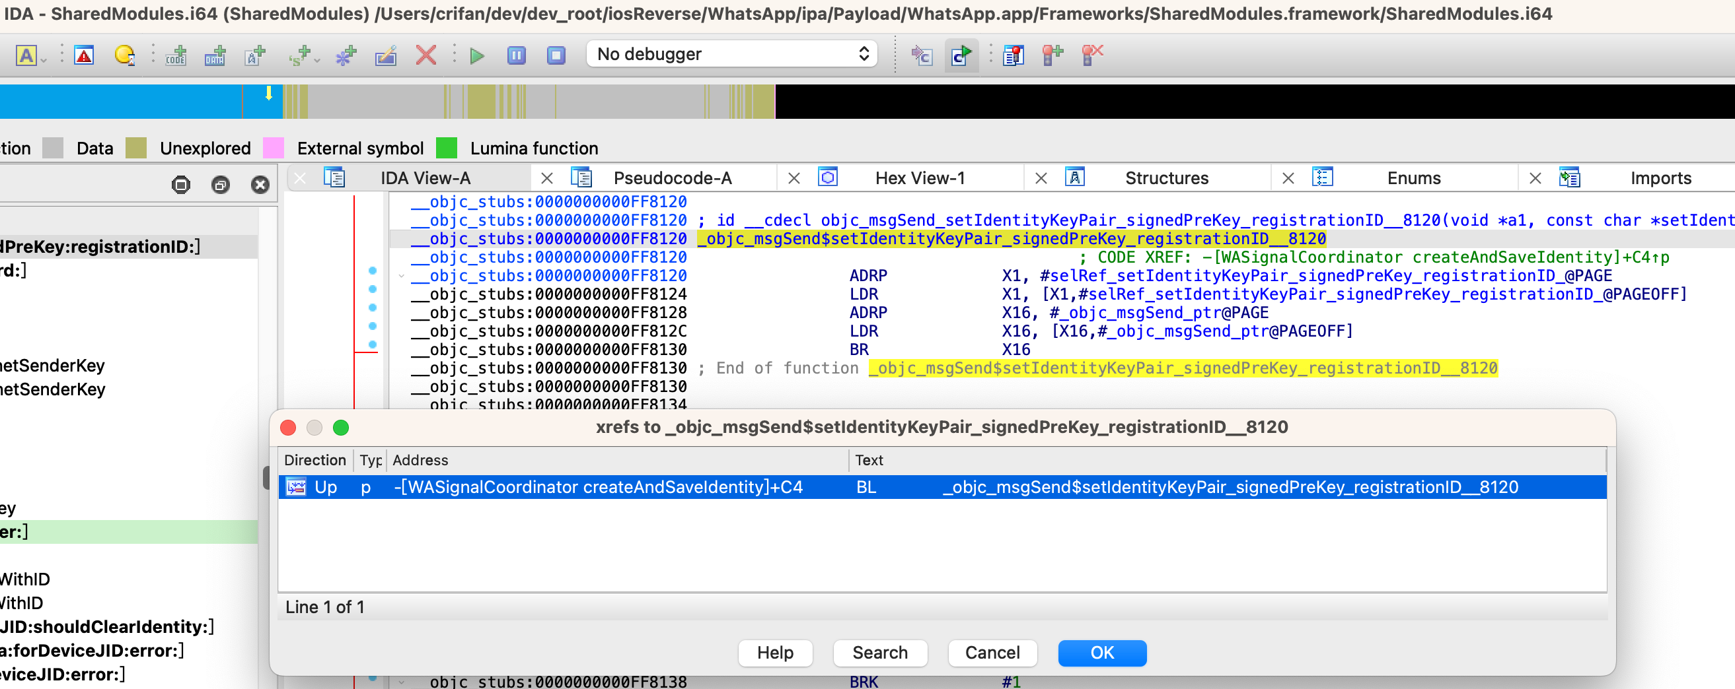Select the createAndSaveIdentity+C4 xref row
This screenshot has width=1735, height=689.
[x=941, y=487]
